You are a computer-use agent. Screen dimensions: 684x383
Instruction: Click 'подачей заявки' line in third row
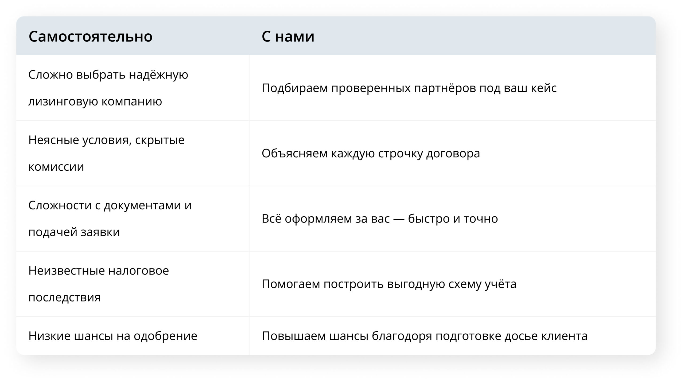[x=74, y=232]
